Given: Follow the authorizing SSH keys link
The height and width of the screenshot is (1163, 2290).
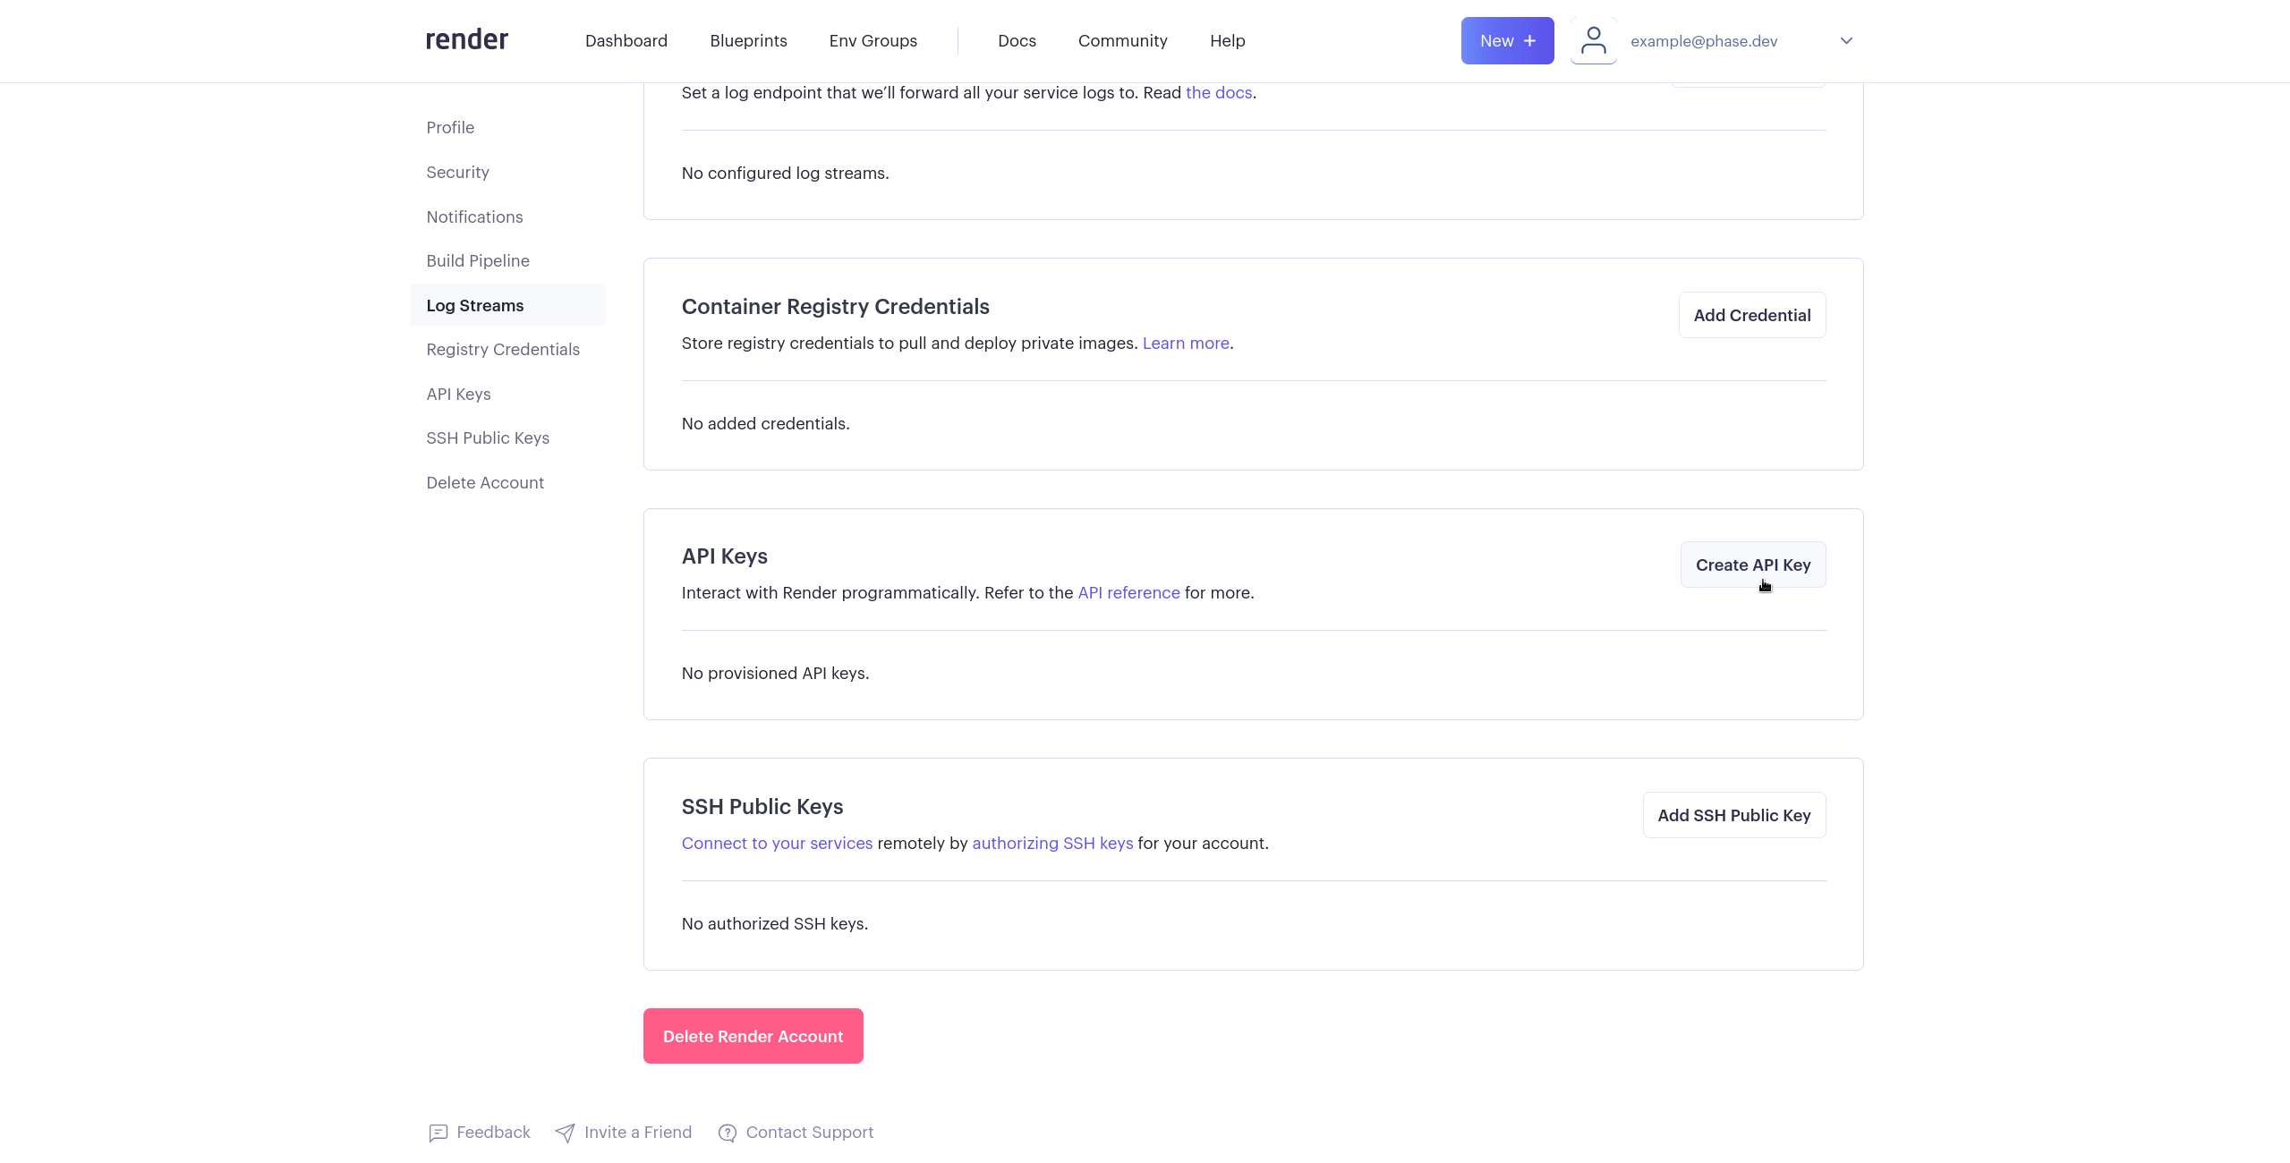Looking at the screenshot, I should (x=1052, y=843).
